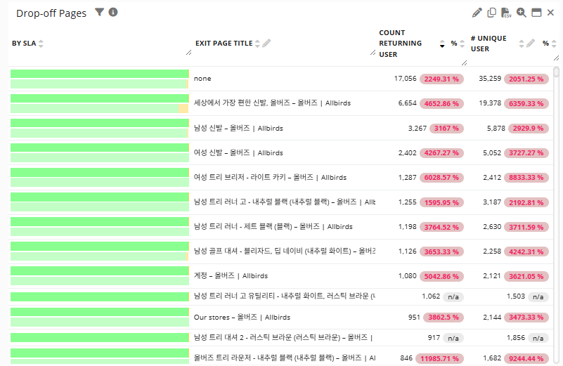Duplicate the widget with the copy icon

point(492,13)
